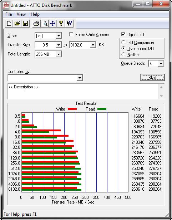Click read value 130596

point(155,132)
